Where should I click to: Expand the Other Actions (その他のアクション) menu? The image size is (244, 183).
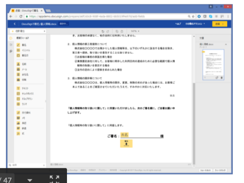click(x=195, y=24)
